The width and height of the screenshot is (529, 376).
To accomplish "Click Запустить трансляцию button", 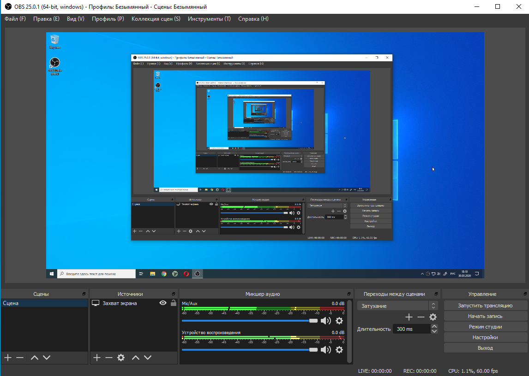I will (485, 305).
